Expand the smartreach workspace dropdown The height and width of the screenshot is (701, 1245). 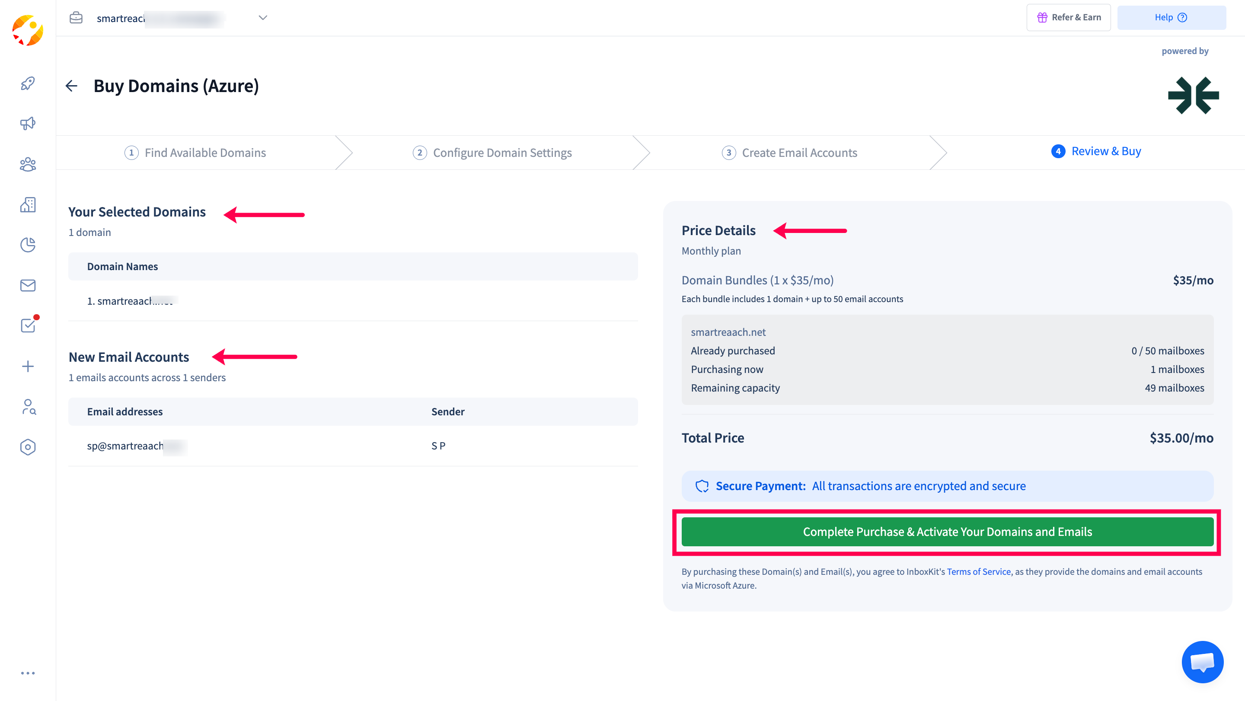tap(262, 18)
